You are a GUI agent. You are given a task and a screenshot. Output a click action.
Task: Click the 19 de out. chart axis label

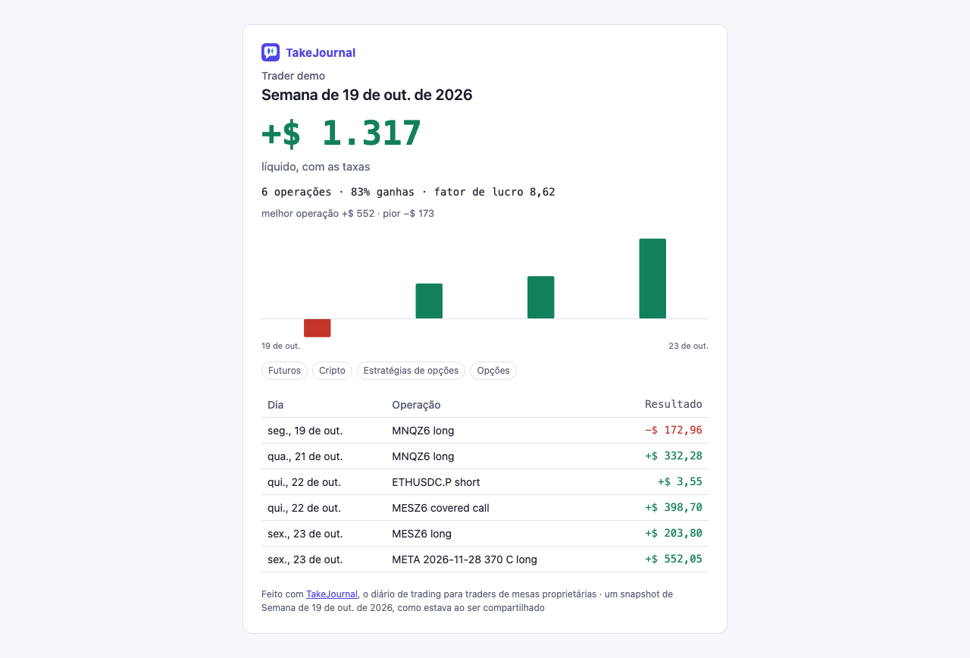281,346
